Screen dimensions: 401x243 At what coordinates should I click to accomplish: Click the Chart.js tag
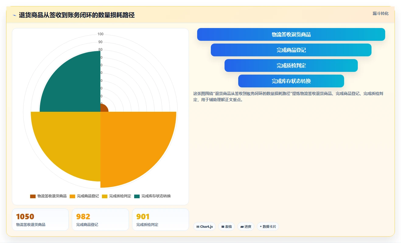click(204, 227)
